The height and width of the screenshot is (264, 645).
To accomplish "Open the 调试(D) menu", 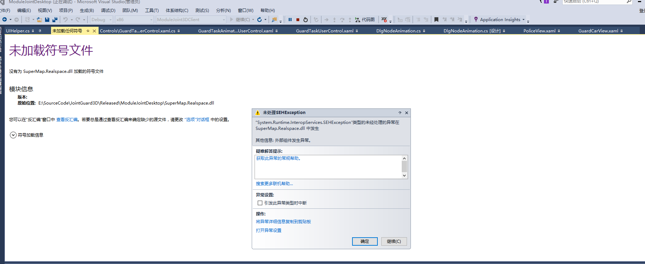I will pyautogui.click(x=108, y=11).
